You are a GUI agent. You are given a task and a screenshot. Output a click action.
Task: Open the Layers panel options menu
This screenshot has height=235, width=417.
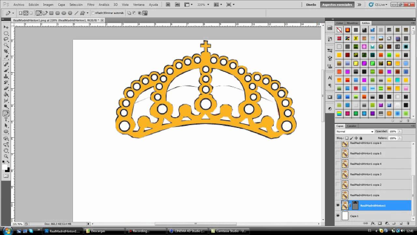412,126
